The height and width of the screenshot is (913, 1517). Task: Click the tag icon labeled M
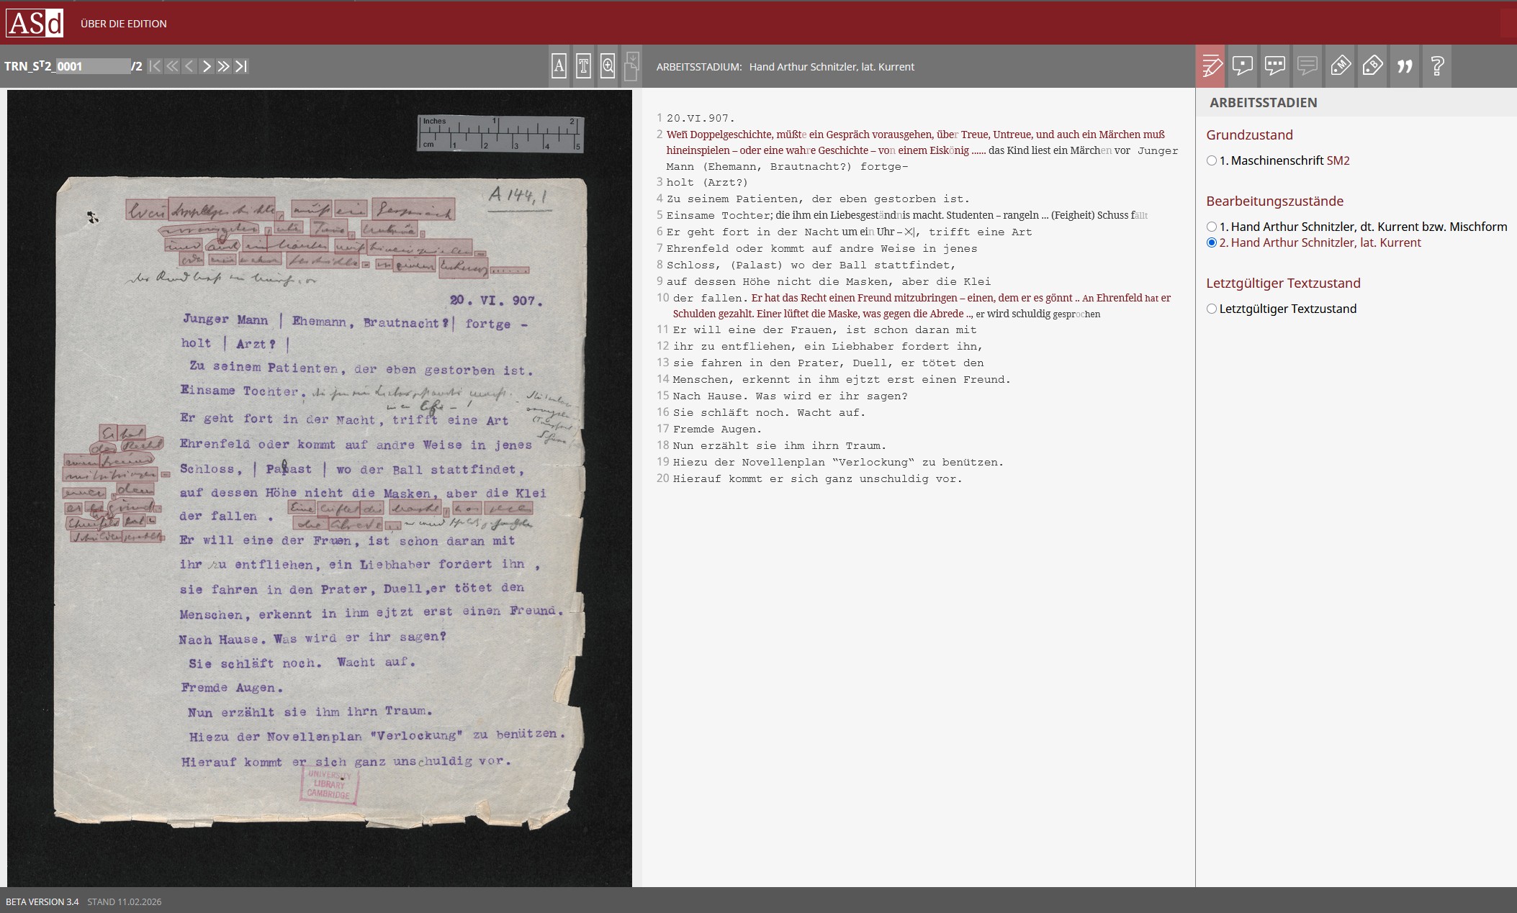pyautogui.click(x=1340, y=66)
